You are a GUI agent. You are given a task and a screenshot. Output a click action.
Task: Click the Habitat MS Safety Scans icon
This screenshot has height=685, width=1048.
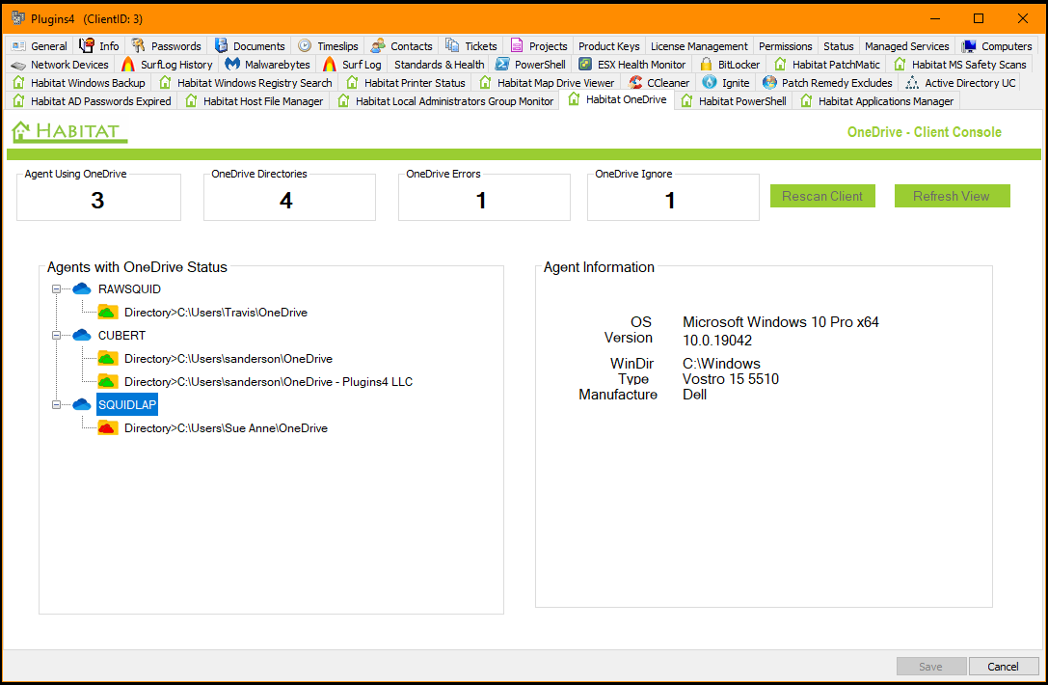pos(900,65)
